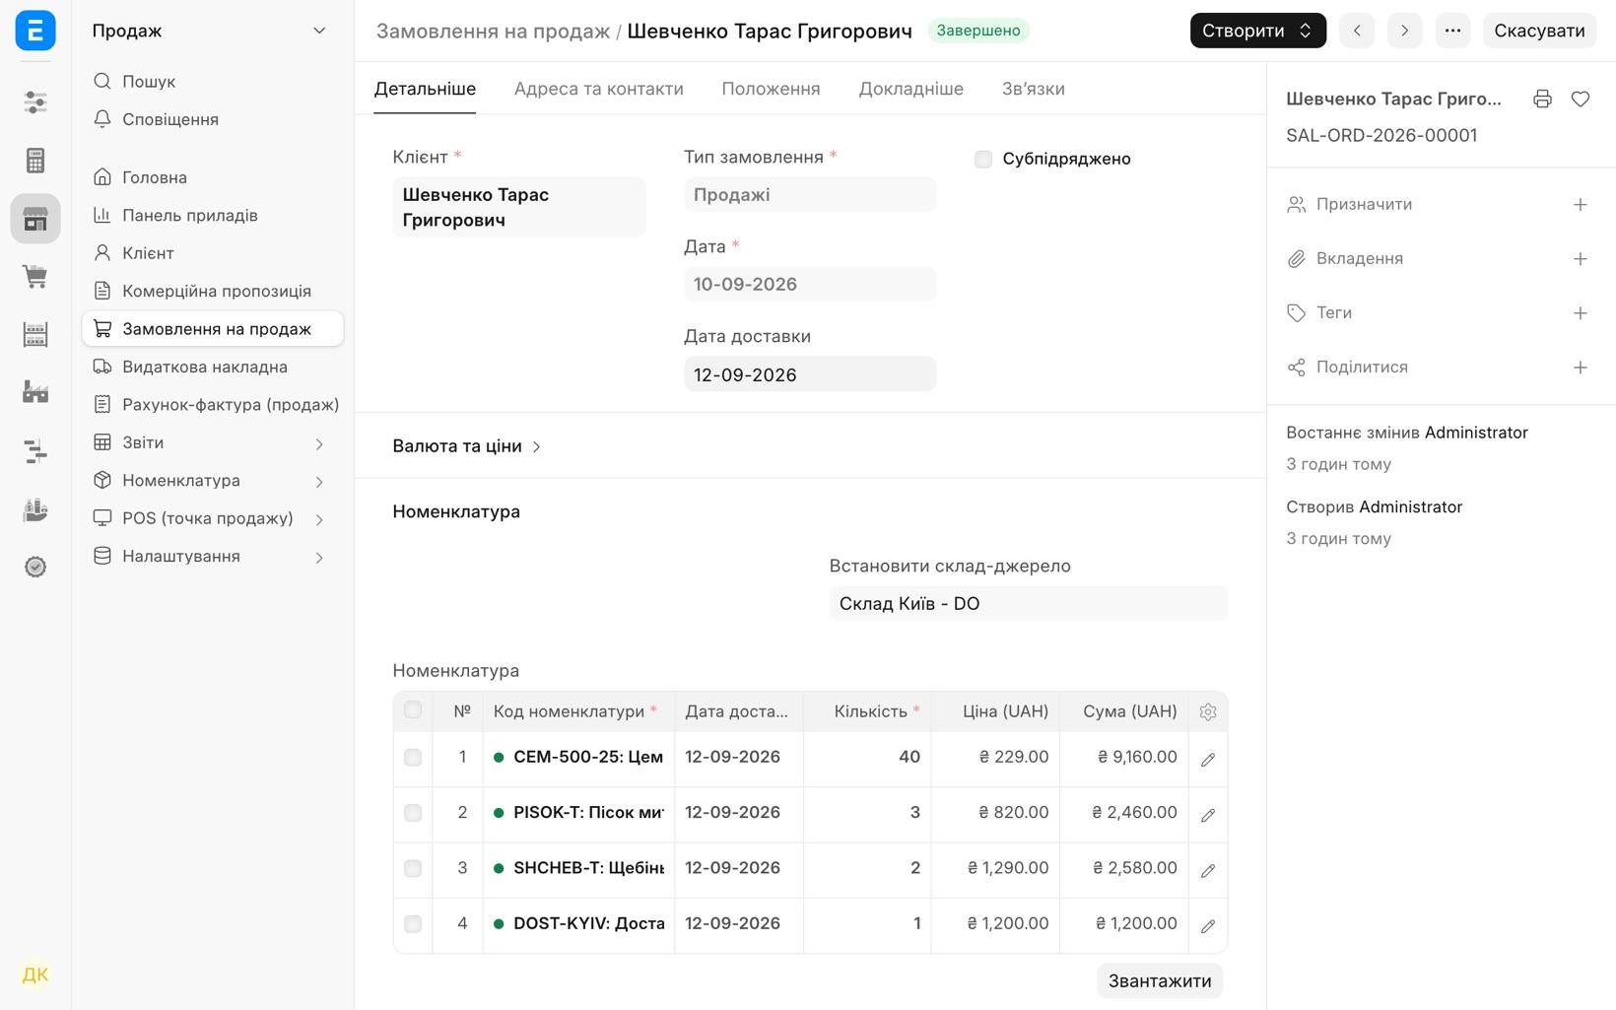Expand the Номенклатура sidebar section

(x=319, y=481)
